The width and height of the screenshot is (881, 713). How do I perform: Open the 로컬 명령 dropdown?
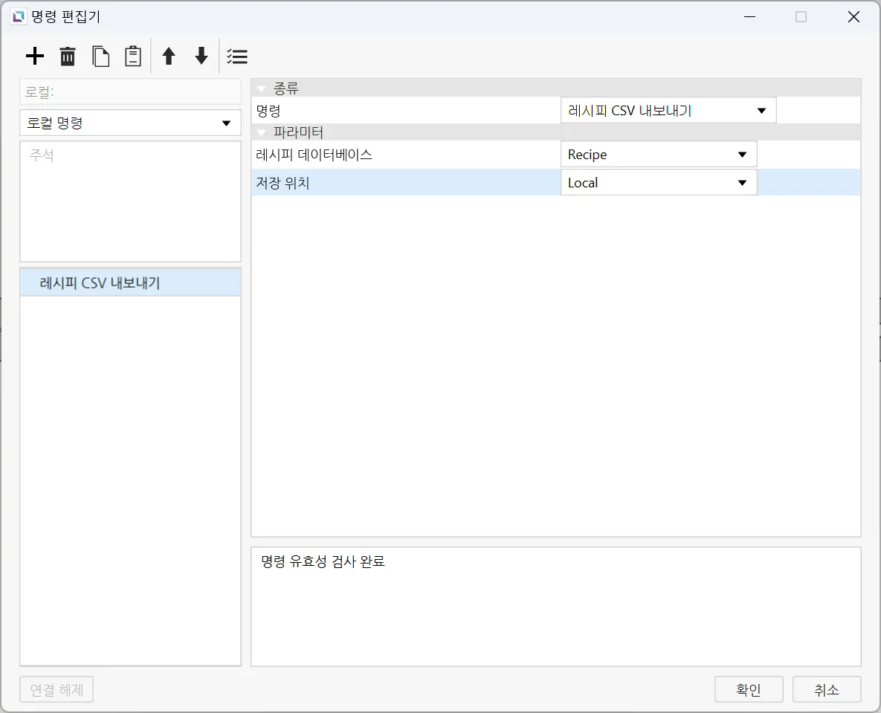[x=130, y=123]
